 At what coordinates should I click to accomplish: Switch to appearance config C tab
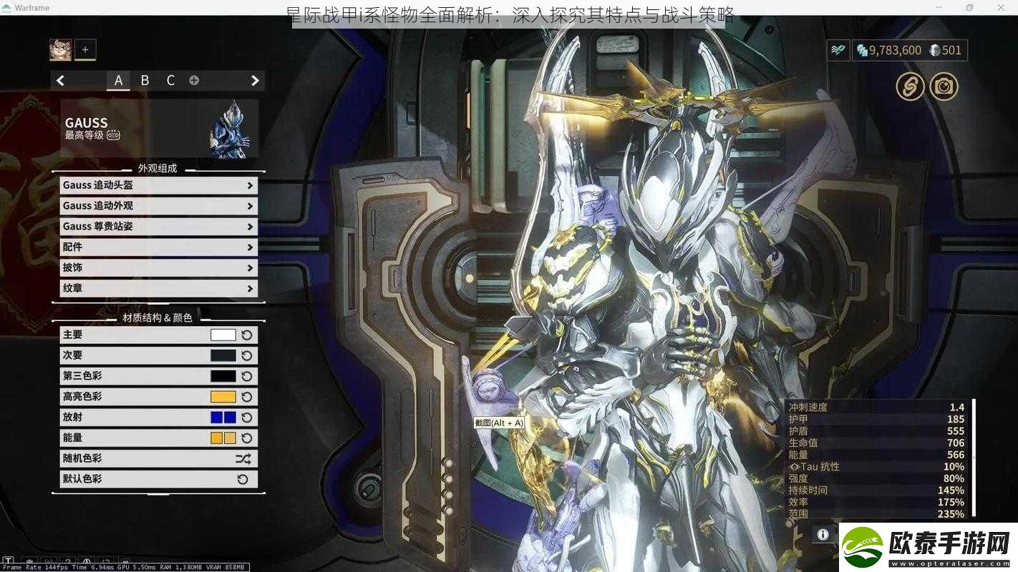pos(170,80)
